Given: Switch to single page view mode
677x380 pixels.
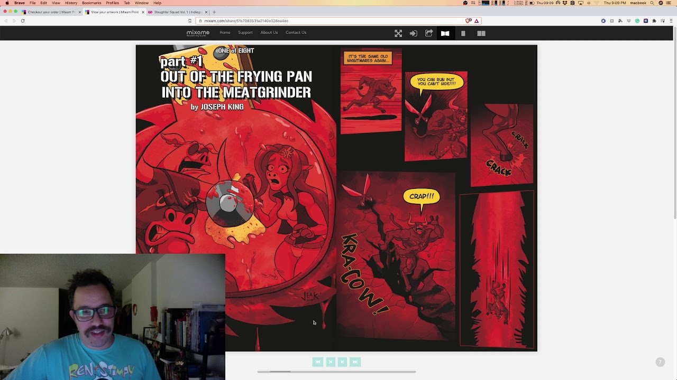Looking at the screenshot, I should (x=463, y=33).
